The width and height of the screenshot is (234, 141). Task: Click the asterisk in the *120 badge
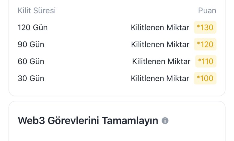coord(199,43)
